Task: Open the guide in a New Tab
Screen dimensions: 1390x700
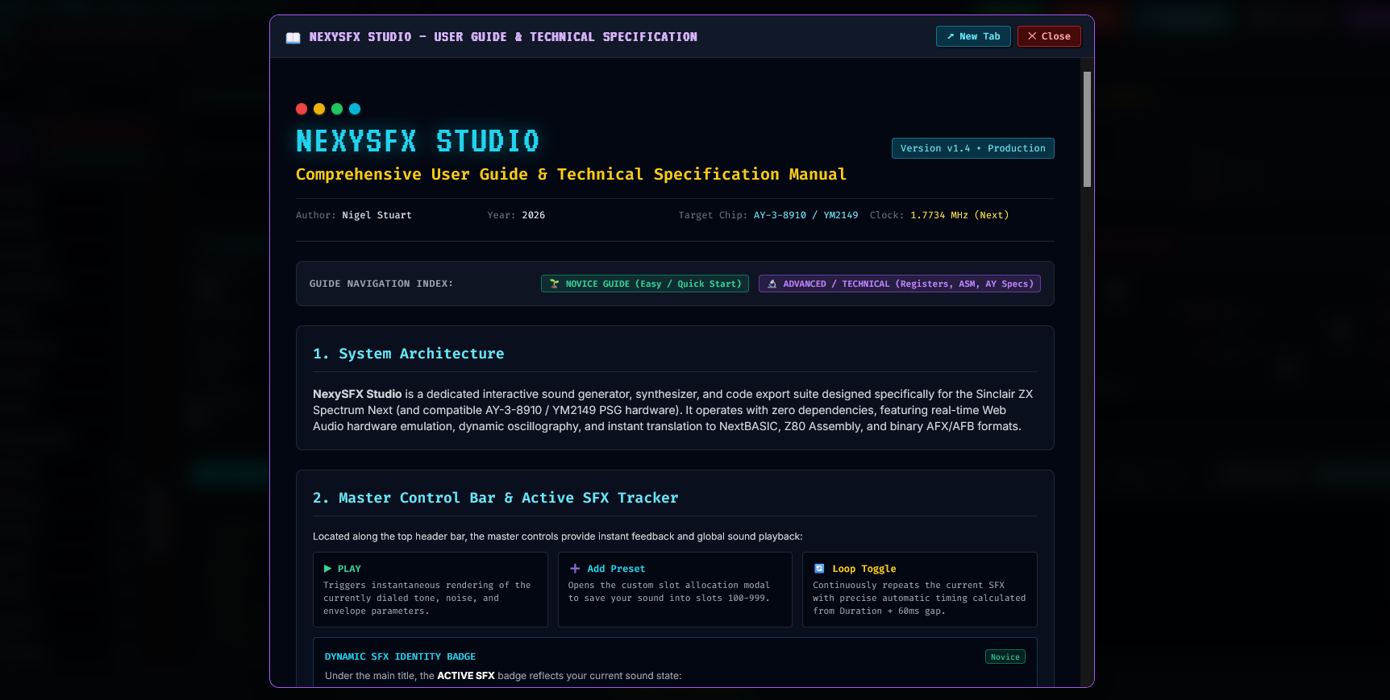Action: pos(973,36)
